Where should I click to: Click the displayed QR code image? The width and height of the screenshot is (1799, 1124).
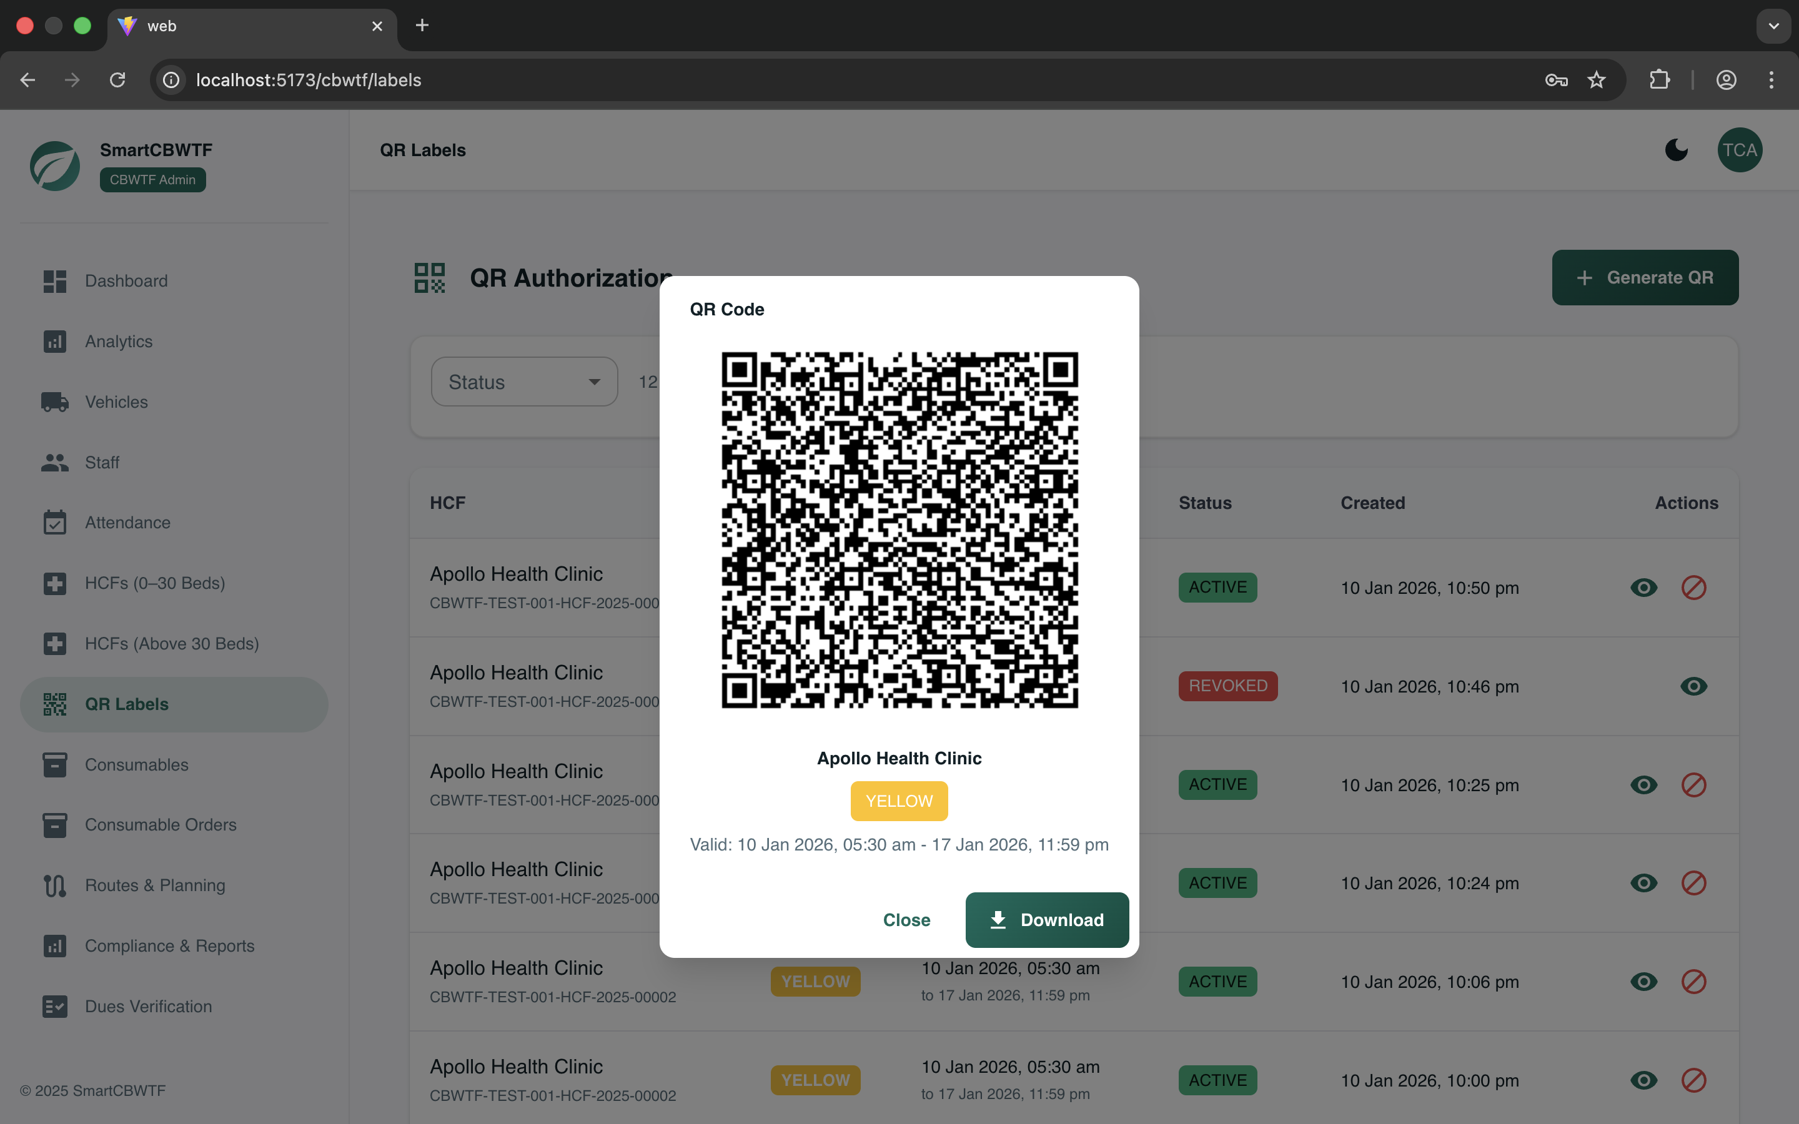click(x=899, y=531)
